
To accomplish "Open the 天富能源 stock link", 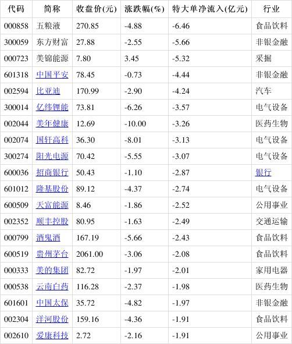I will (x=52, y=205).
